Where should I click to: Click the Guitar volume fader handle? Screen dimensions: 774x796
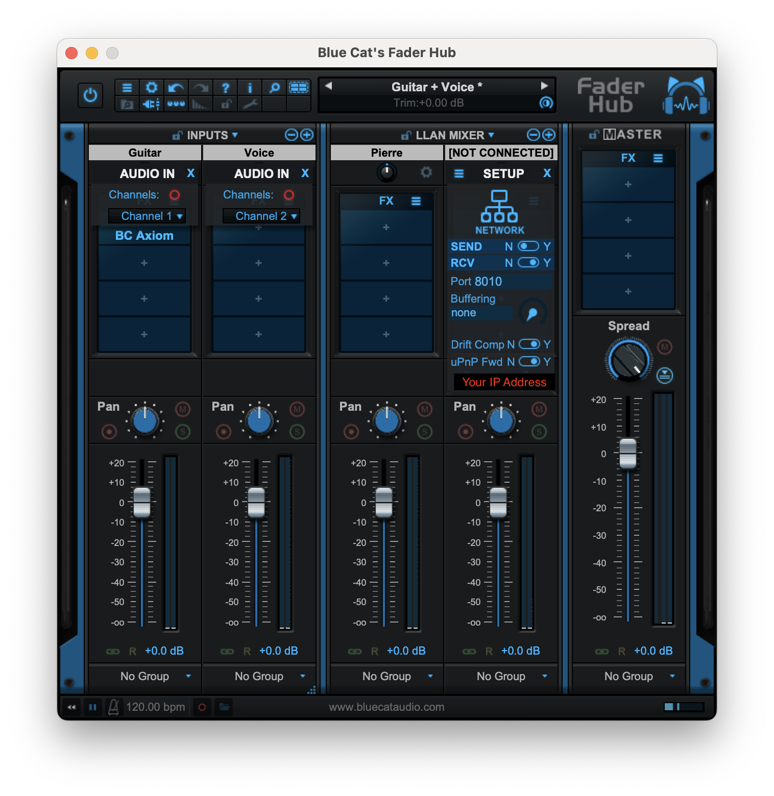click(142, 503)
